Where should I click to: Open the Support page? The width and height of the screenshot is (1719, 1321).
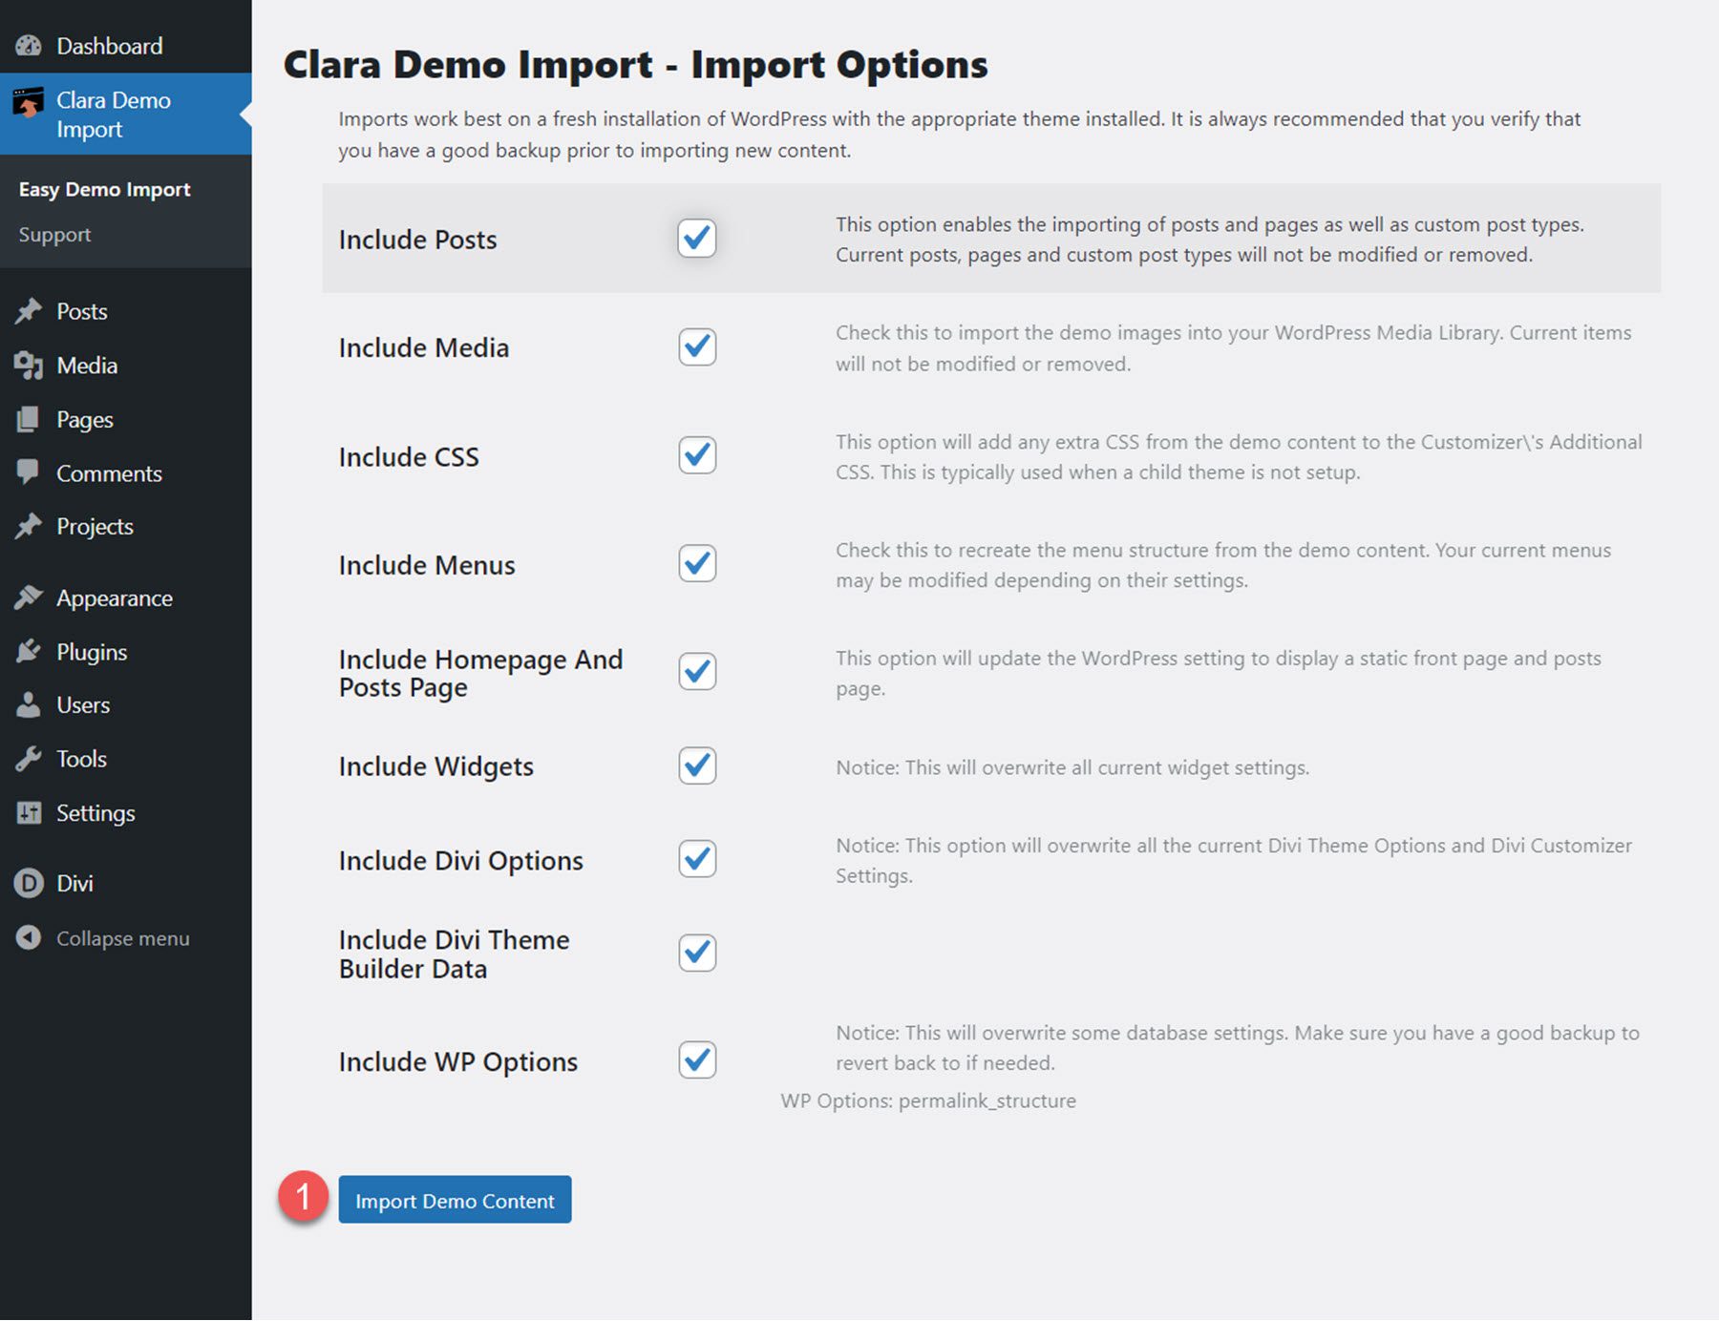click(54, 234)
